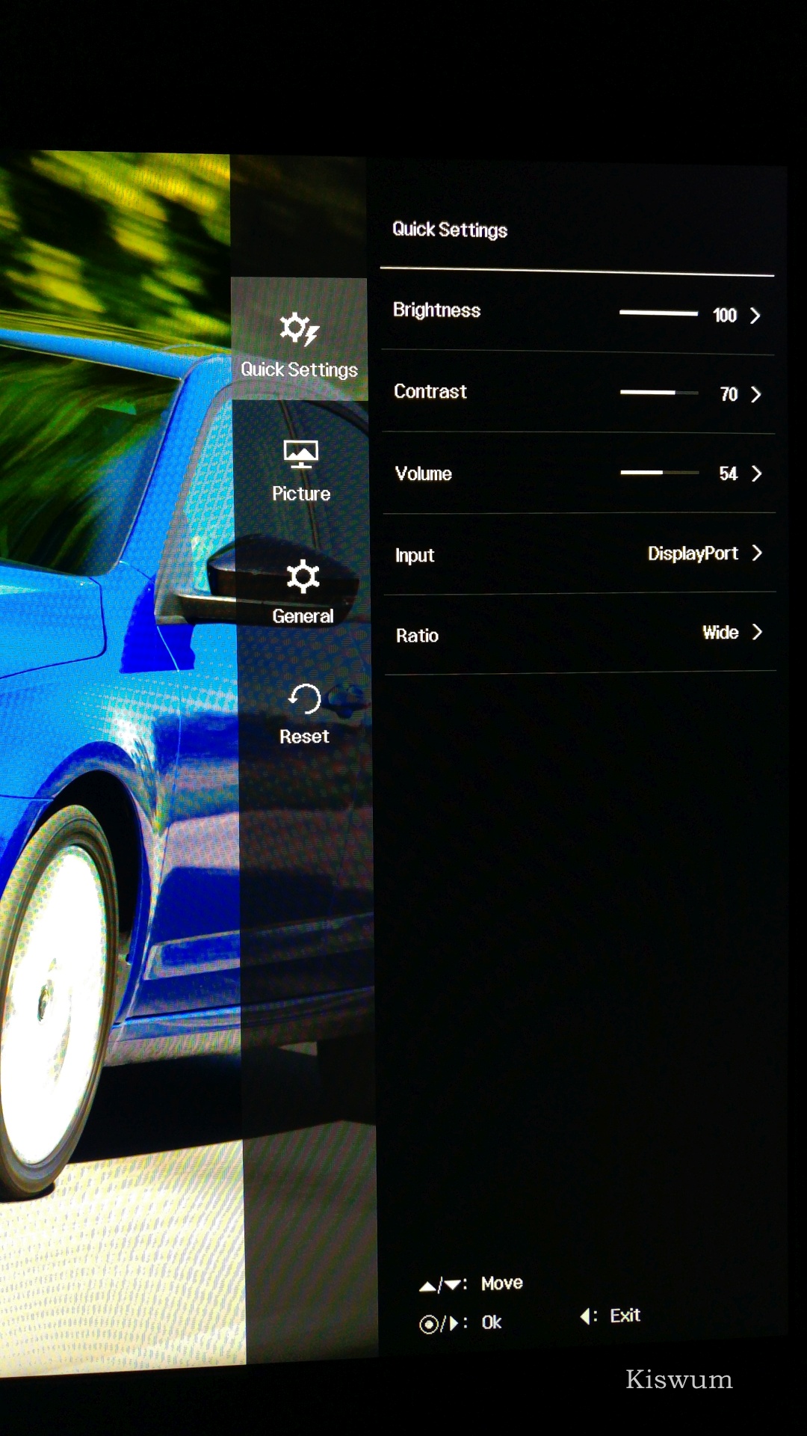Click the Quick Settings sidebar label

pyautogui.click(x=299, y=370)
